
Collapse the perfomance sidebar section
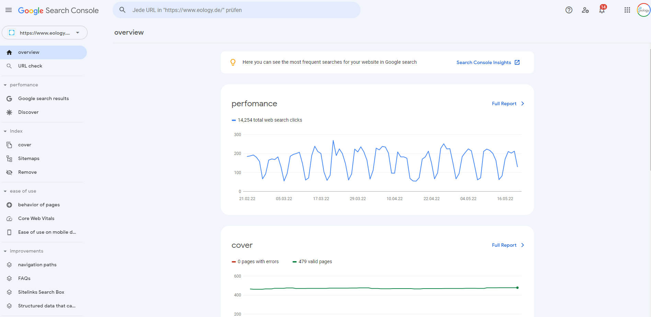tap(5, 85)
